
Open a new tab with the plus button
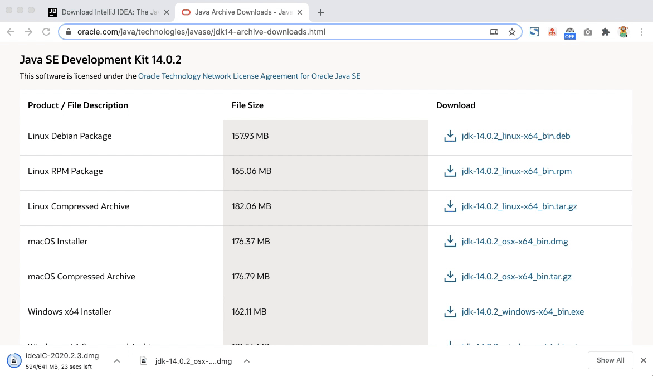[x=321, y=12]
